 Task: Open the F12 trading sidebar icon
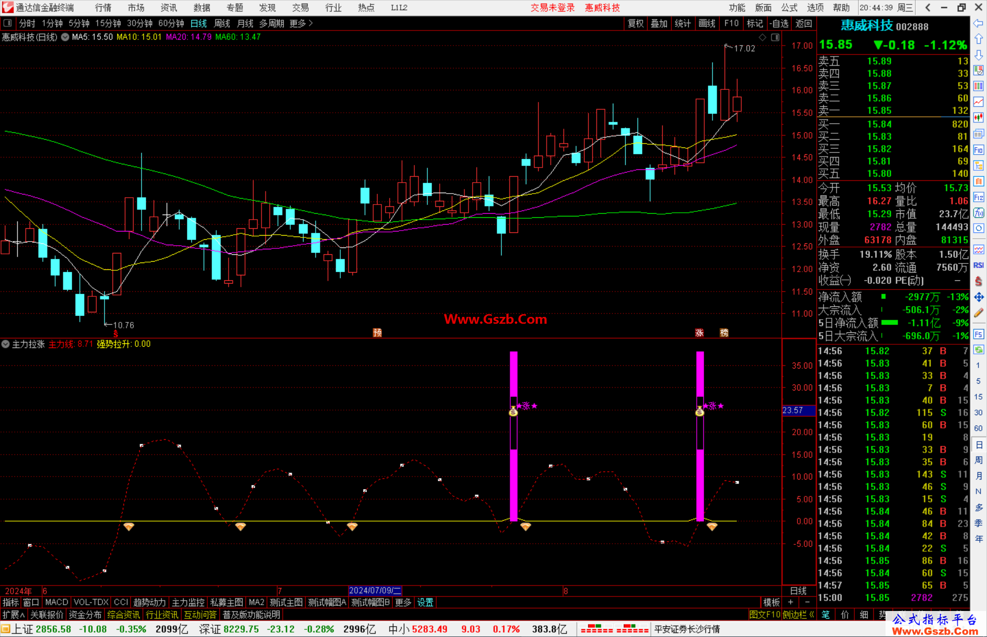tap(978, 197)
